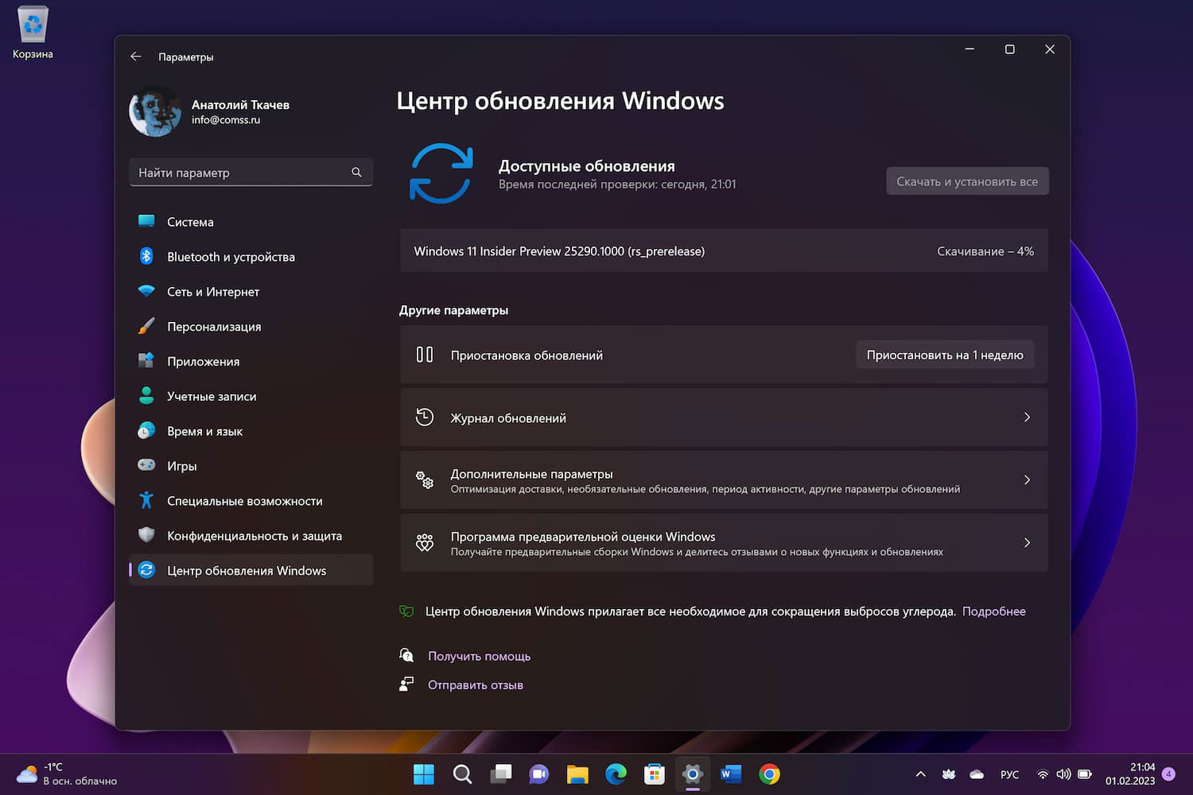Click the back arrow in Параметры
The height and width of the screenshot is (795, 1193).
[x=136, y=56]
